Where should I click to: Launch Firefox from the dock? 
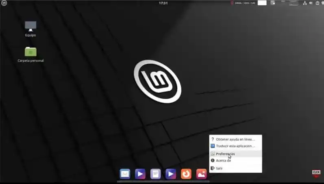[x=186, y=174]
